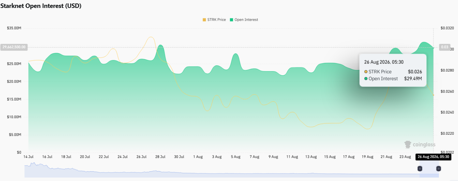This screenshot has height=181, width=458.
Task: Click the 9 Aug date axis label
Action: click(273, 156)
